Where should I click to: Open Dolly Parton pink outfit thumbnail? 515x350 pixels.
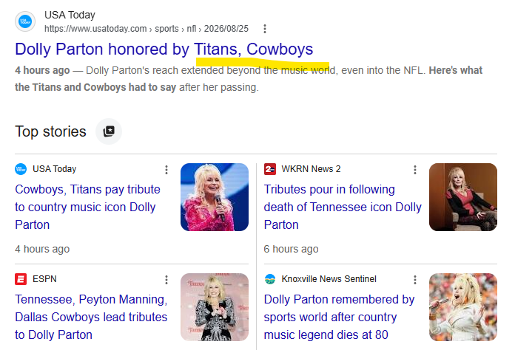pyautogui.click(x=215, y=197)
